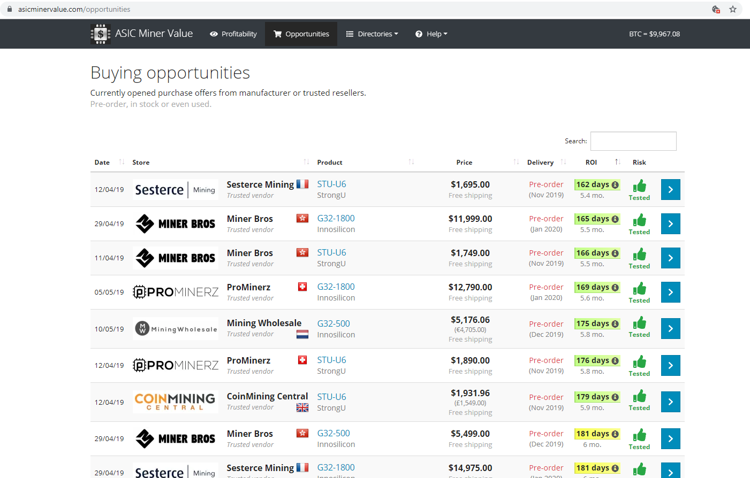Open the Sesterce $1,695.00 offer arrow button
Image resolution: width=750 pixels, height=478 pixels.
(x=670, y=189)
